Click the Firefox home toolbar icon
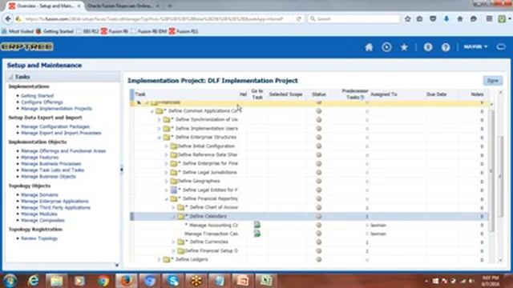The image size is (513, 288). [459, 19]
